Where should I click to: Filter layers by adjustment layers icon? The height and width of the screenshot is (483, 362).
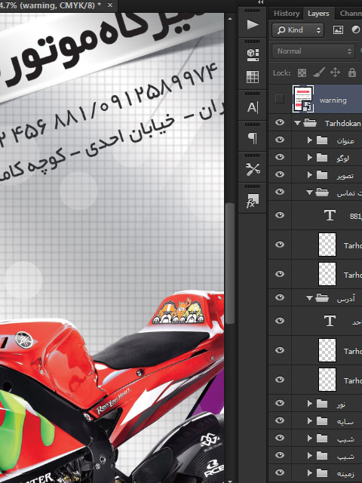pos(356,30)
